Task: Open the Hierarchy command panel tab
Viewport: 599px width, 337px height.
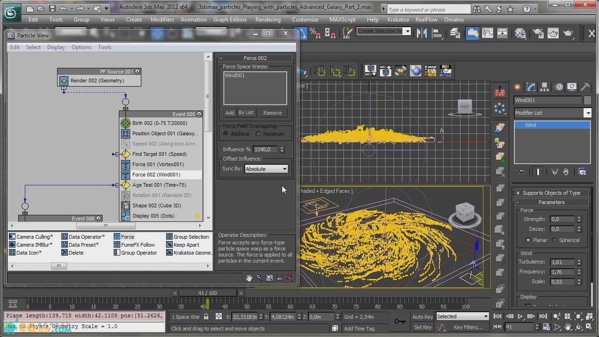Action: [545, 87]
